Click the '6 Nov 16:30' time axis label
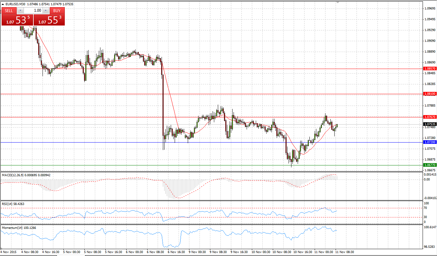Viewport: 437px width, 256px height. 176,252
